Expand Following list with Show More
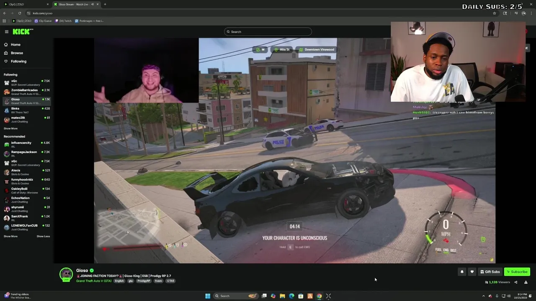536x301 pixels. (x=10, y=129)
